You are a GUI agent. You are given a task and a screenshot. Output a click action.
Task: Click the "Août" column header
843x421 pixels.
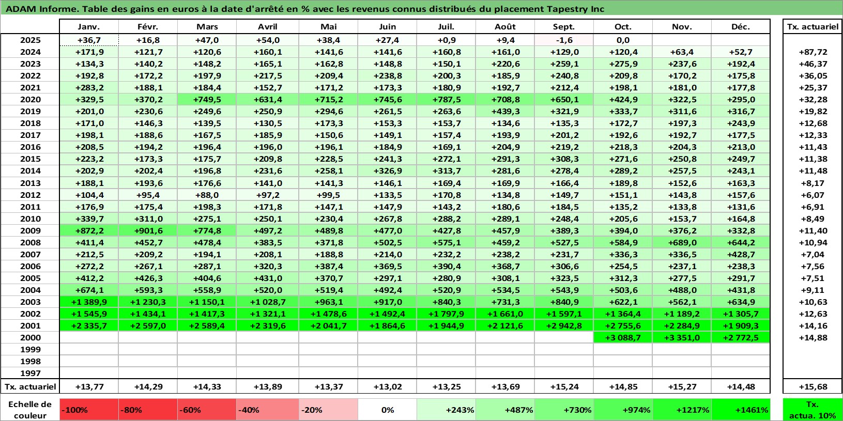(x=505, y=27)
